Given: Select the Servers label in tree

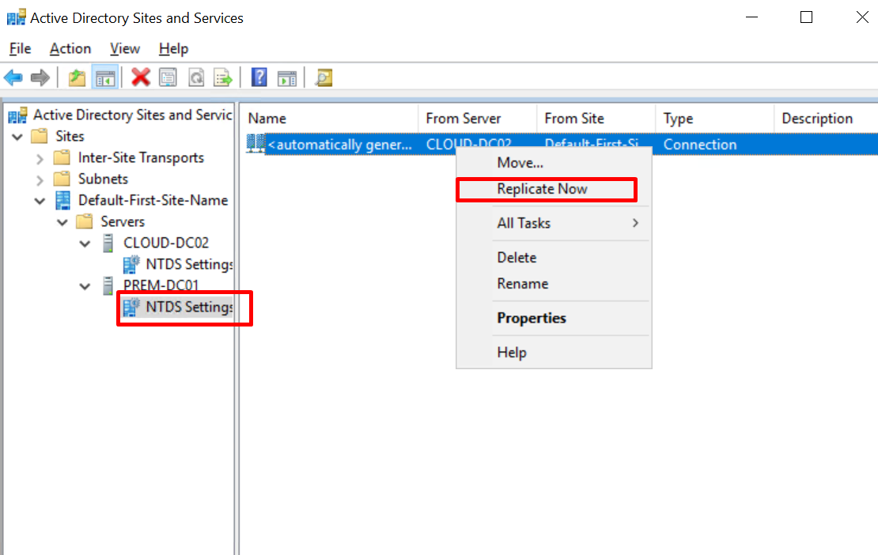Looking at the screenshot, I should [123, 221].
